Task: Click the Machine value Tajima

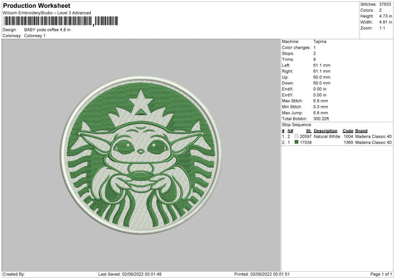Action: pos(320,41)
